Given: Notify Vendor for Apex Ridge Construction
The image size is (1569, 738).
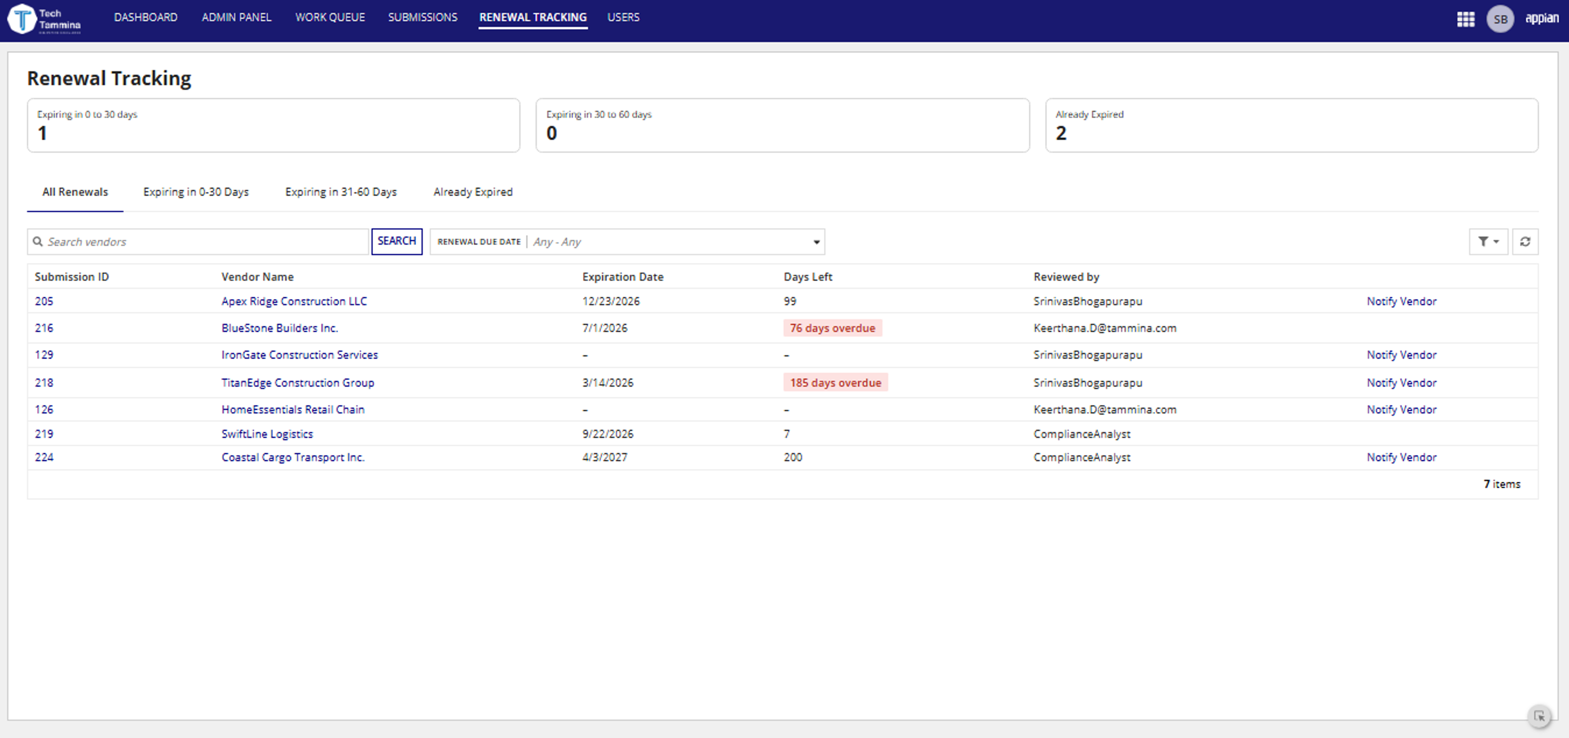Looking at the screenshot, I should click(1401, 302).
